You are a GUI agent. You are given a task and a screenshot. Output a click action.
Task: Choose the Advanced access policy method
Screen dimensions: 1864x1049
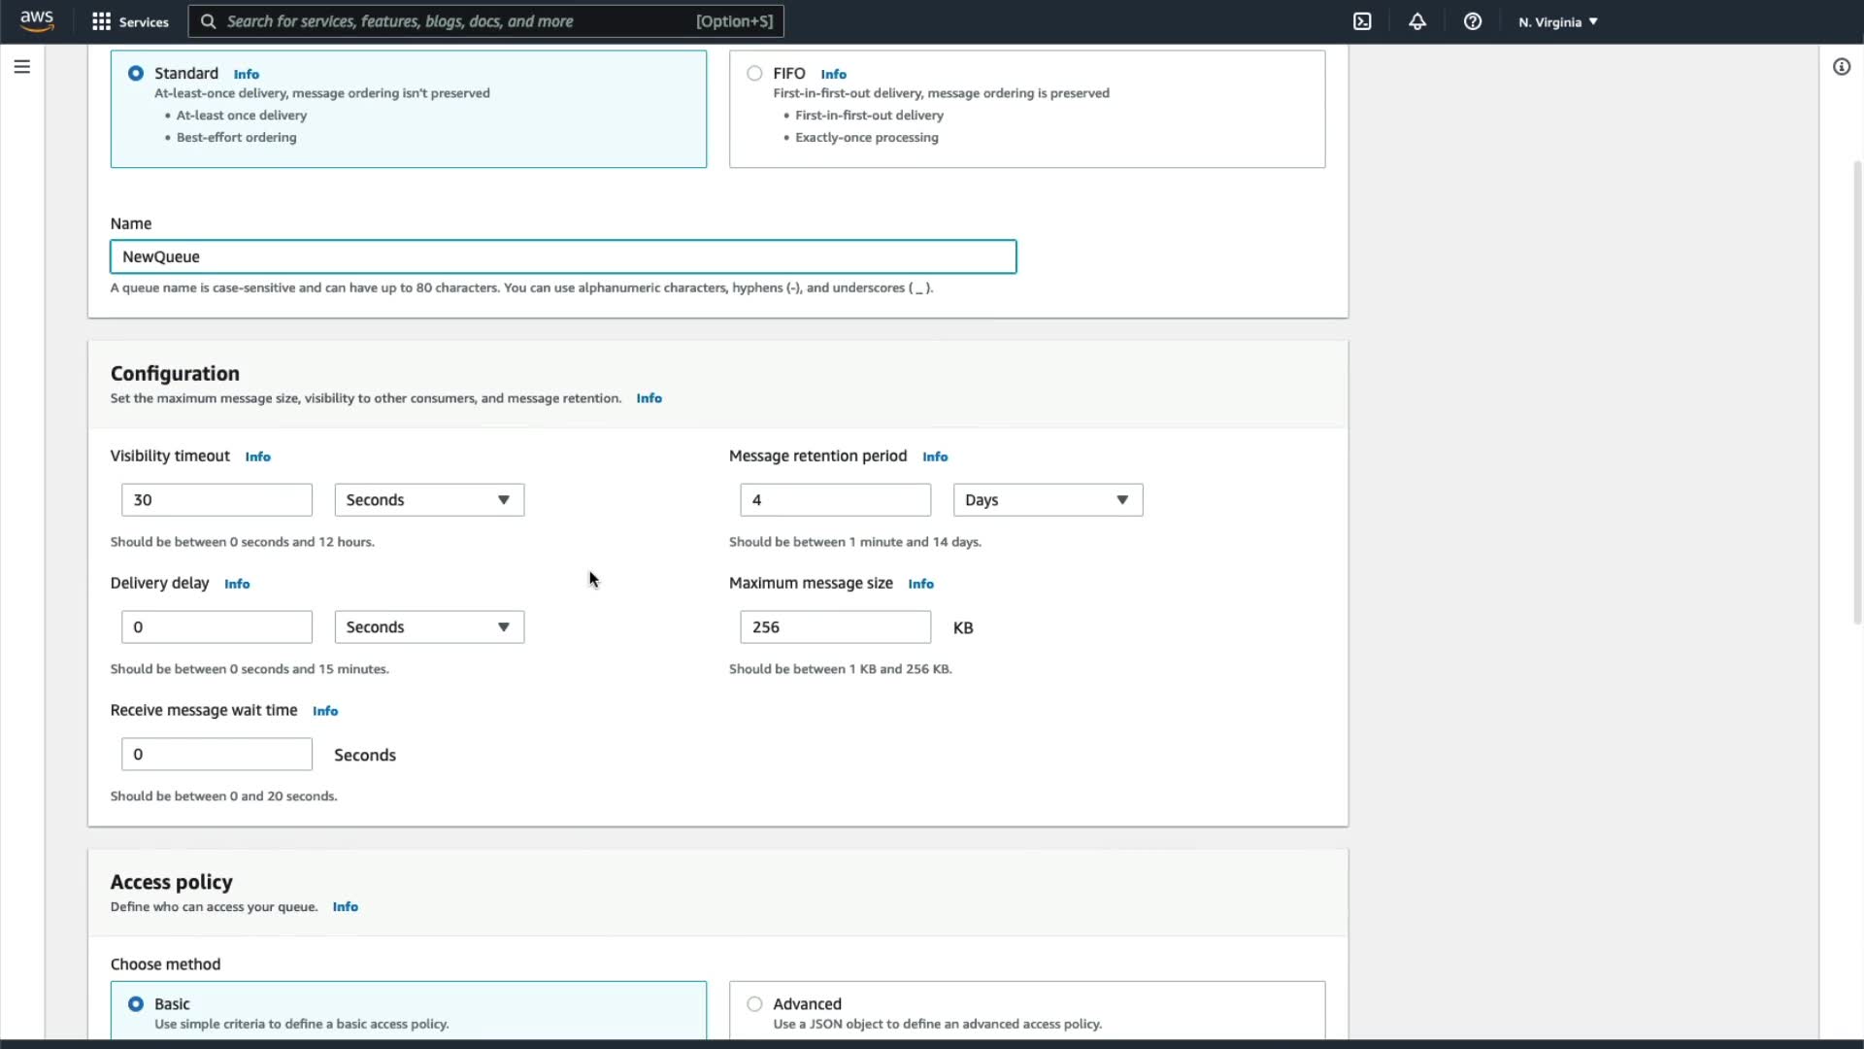pos(754,1004)
